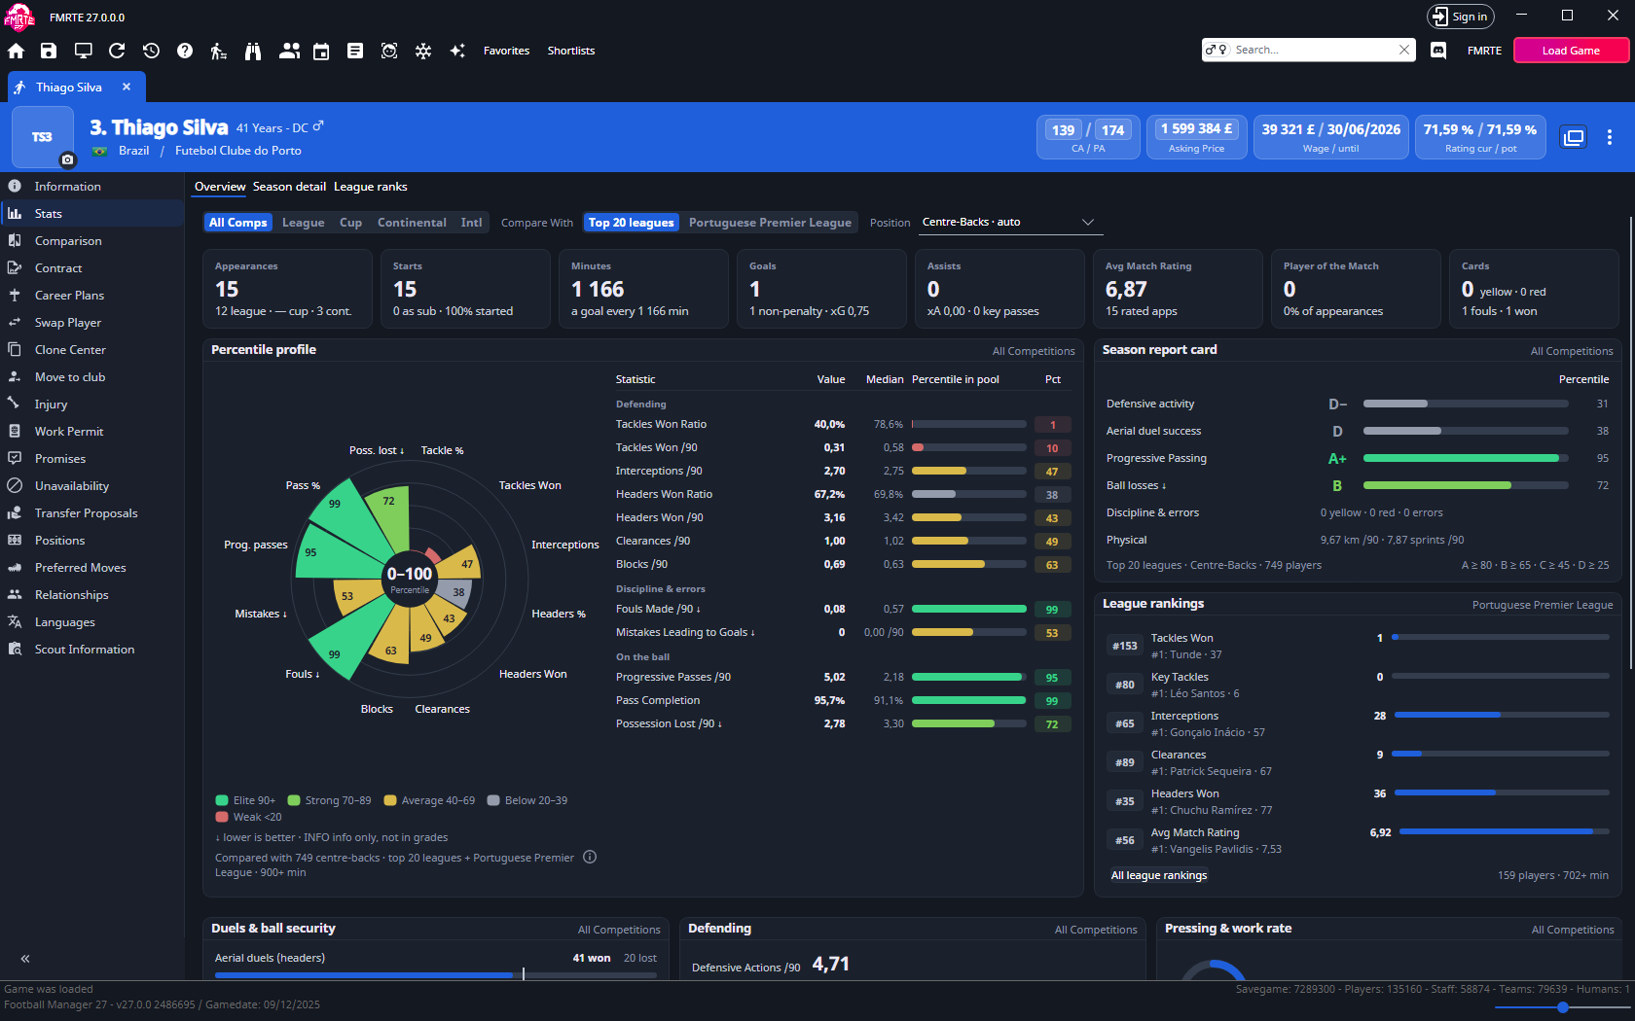This screenshot has width=1635, height=1021.
Task: Click the Futebol Clube do Porto link
Action: (237, 151)
